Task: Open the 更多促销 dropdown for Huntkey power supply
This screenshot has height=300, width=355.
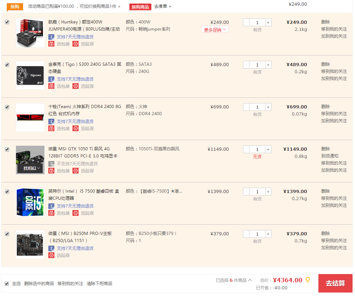Action: coord(215,30)
